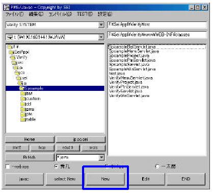Click the javac compile button
Image resolution: width=213 pixels, height=193 pixels.
[24, 179]
